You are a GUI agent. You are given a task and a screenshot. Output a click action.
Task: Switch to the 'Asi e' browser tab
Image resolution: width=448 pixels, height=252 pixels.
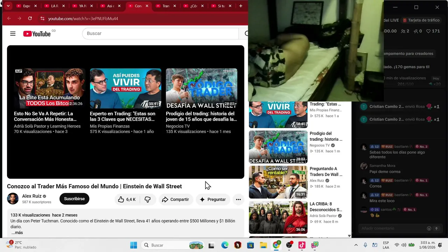[110, 6]
